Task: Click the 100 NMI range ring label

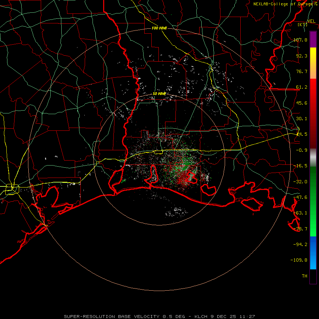Action: pyautogui.click(x=159, y=28)
